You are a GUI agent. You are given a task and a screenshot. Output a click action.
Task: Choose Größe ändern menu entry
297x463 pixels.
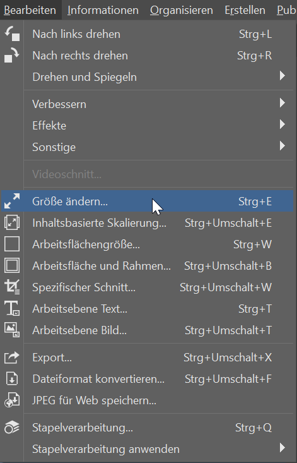click(x=148, y=201)
